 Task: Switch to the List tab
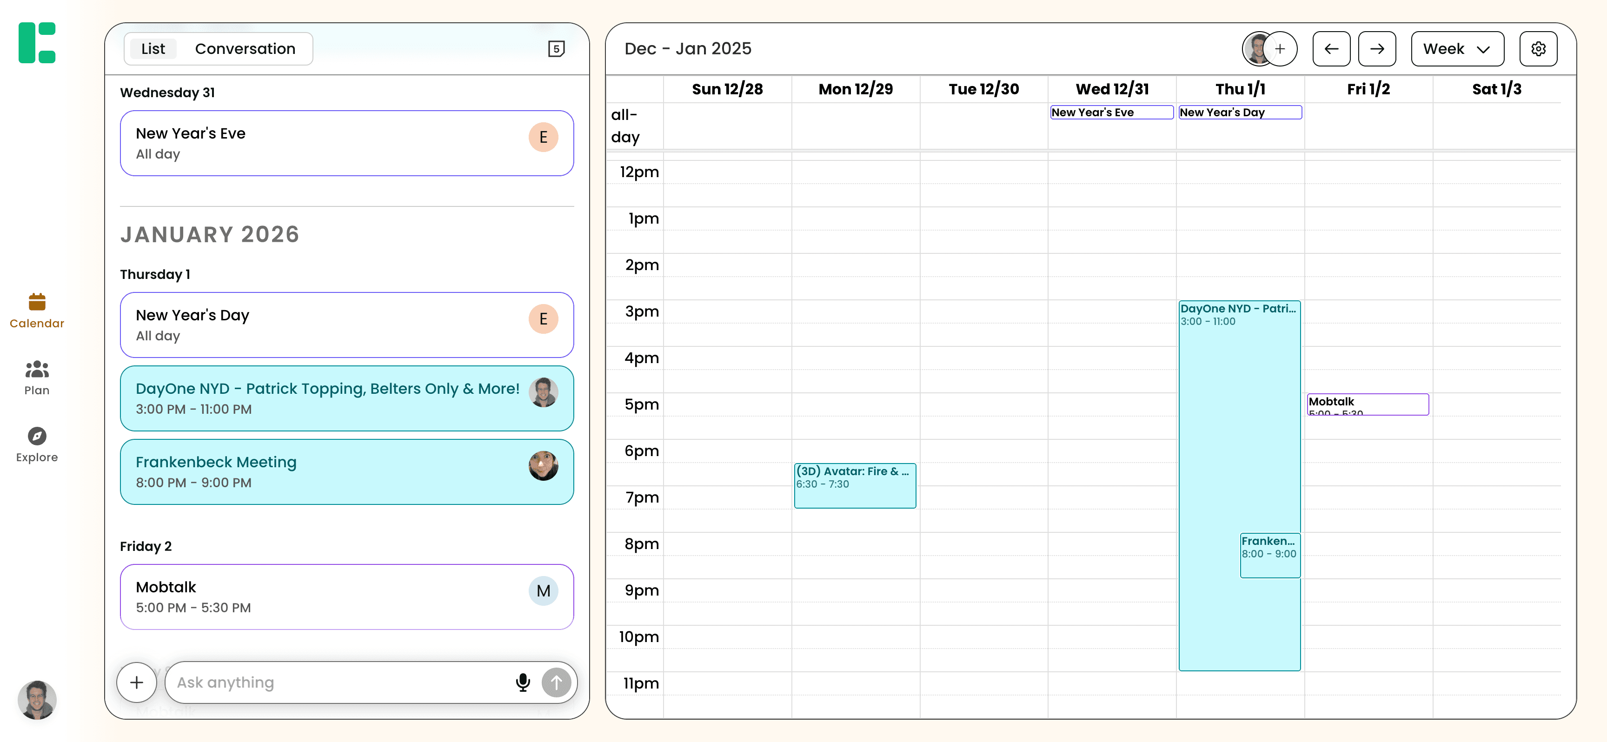coord(153,49)
